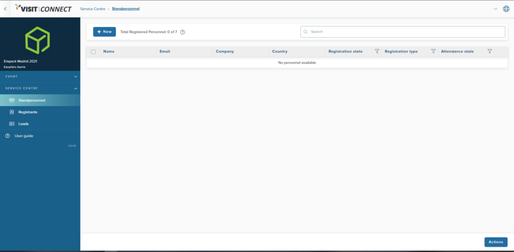The width and height of the screenshot is (514, 252).
Task: Click the back arrow in top-left corner
Action: tap(5, 9)
